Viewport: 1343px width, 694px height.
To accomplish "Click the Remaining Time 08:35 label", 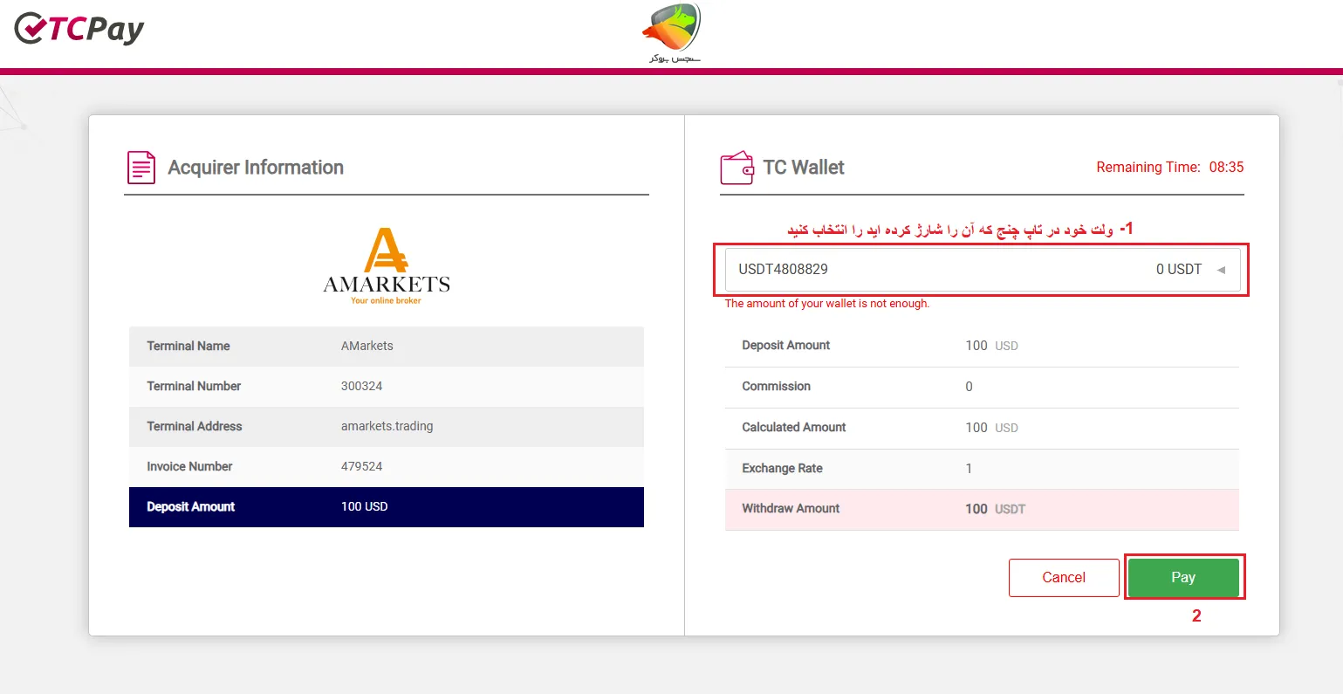I will click(1170, 167).
